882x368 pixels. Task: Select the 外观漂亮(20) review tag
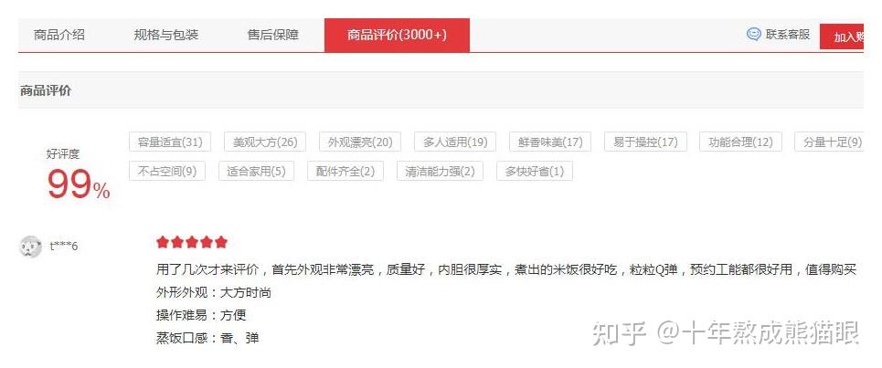tap(360, 142)
